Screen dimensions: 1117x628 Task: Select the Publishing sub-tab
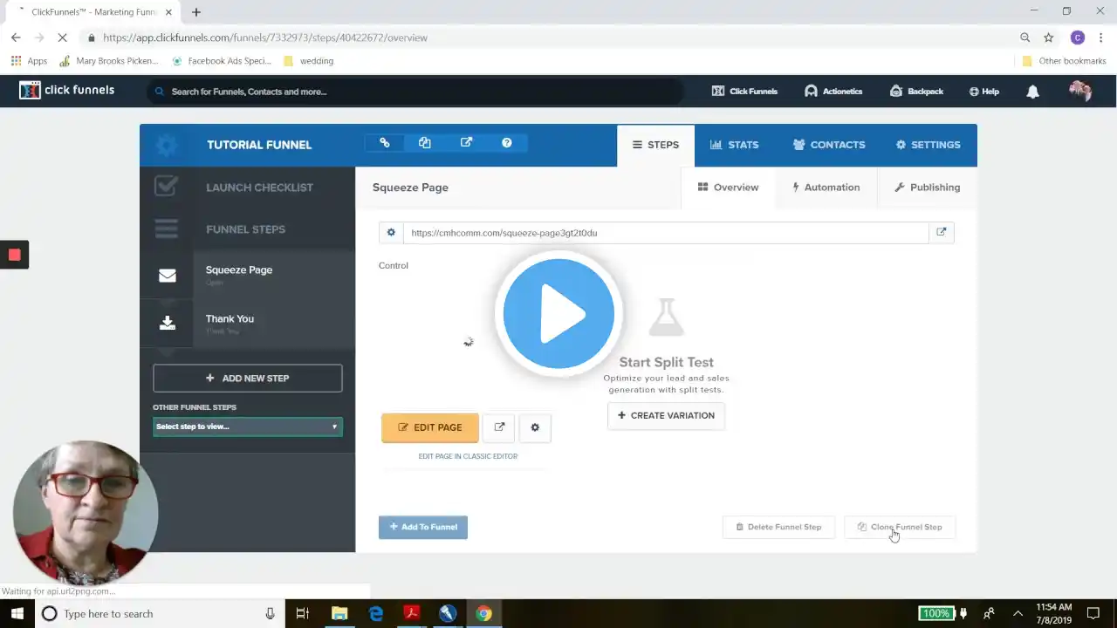[x=927, y=188]
